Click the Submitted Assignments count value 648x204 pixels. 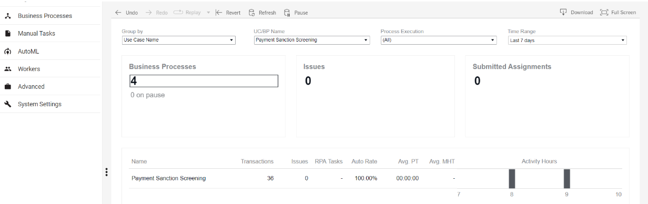pos(477,81)
